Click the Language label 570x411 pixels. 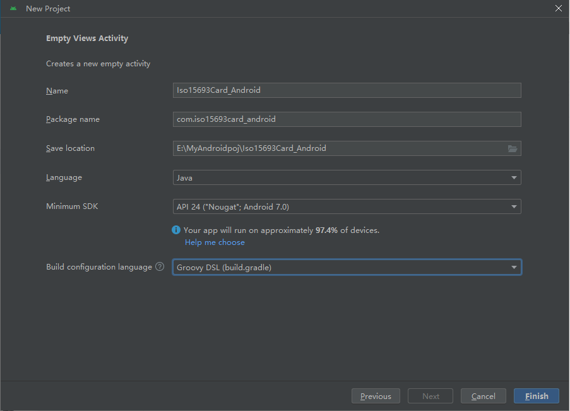tap(64, 177)
